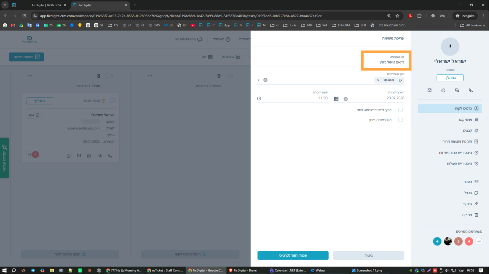Select the assigned user avatar labeled 5
Screen dimensions: 489x274
[x=458, y=241]
